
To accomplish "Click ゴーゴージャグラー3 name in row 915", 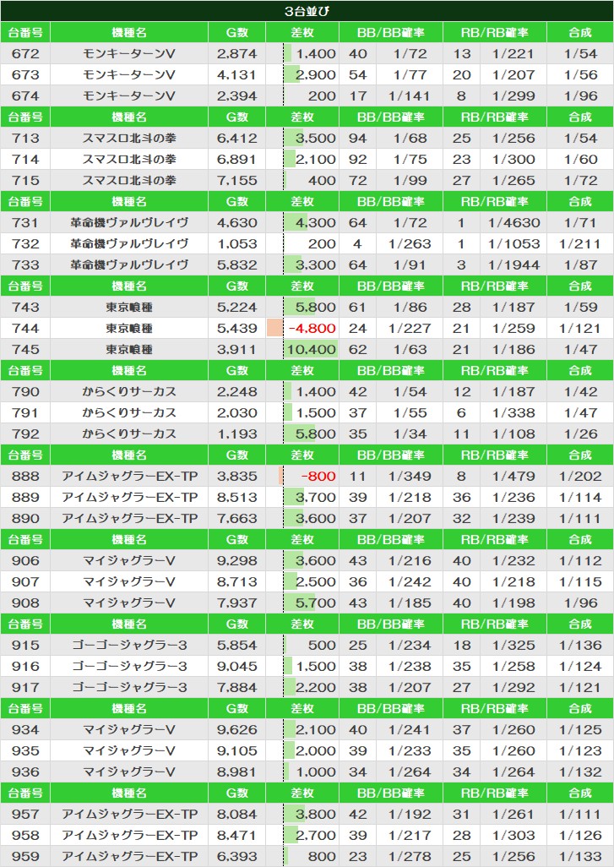I will [x=128, y=646].
